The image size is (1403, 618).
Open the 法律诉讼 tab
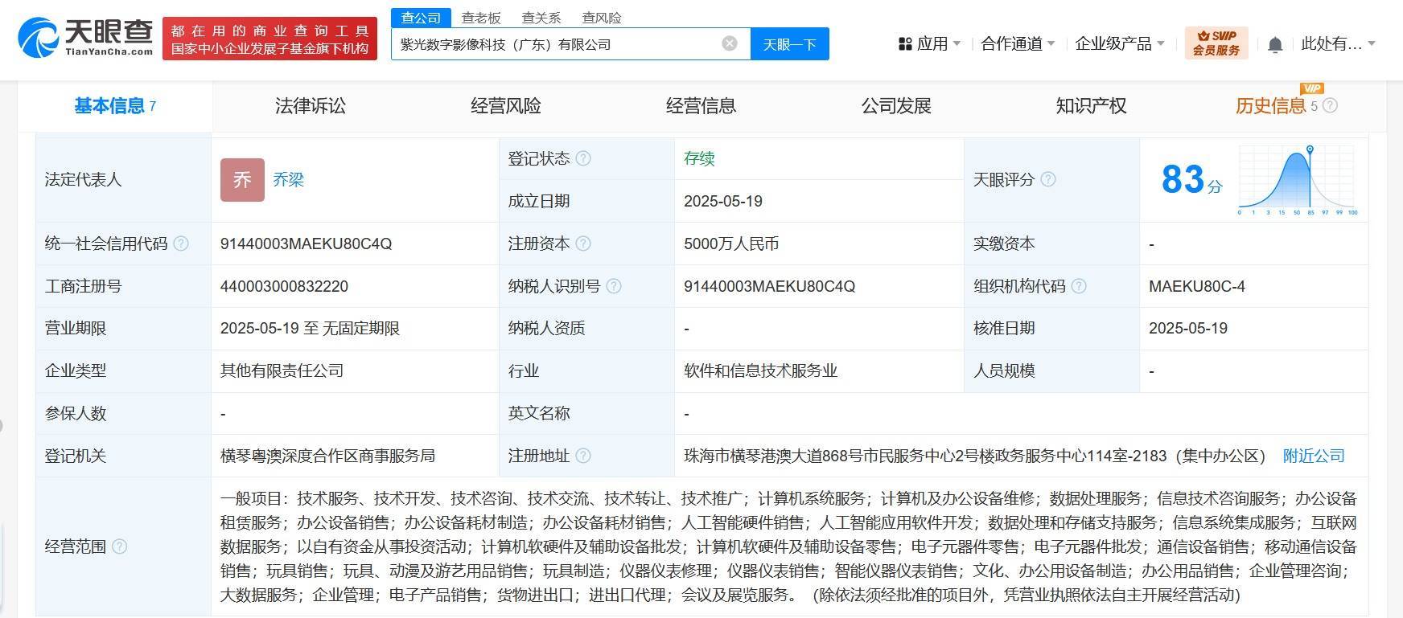[x=311, y=106]
